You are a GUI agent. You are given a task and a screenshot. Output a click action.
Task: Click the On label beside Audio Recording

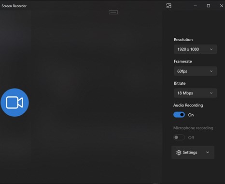(191, 115)
